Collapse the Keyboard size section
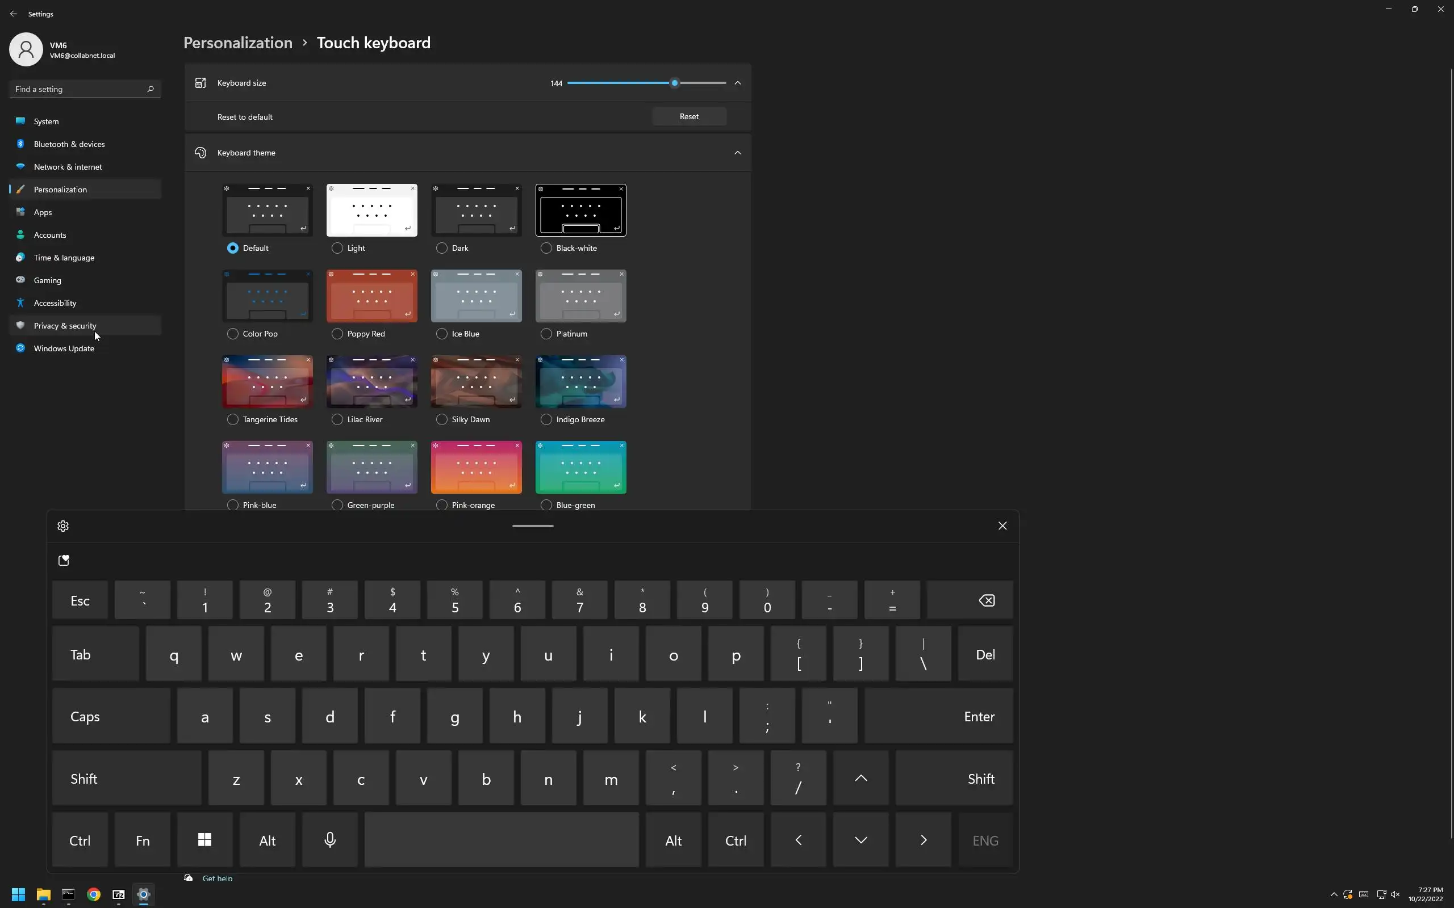The image size is (1454, 908). pos(737,83)
